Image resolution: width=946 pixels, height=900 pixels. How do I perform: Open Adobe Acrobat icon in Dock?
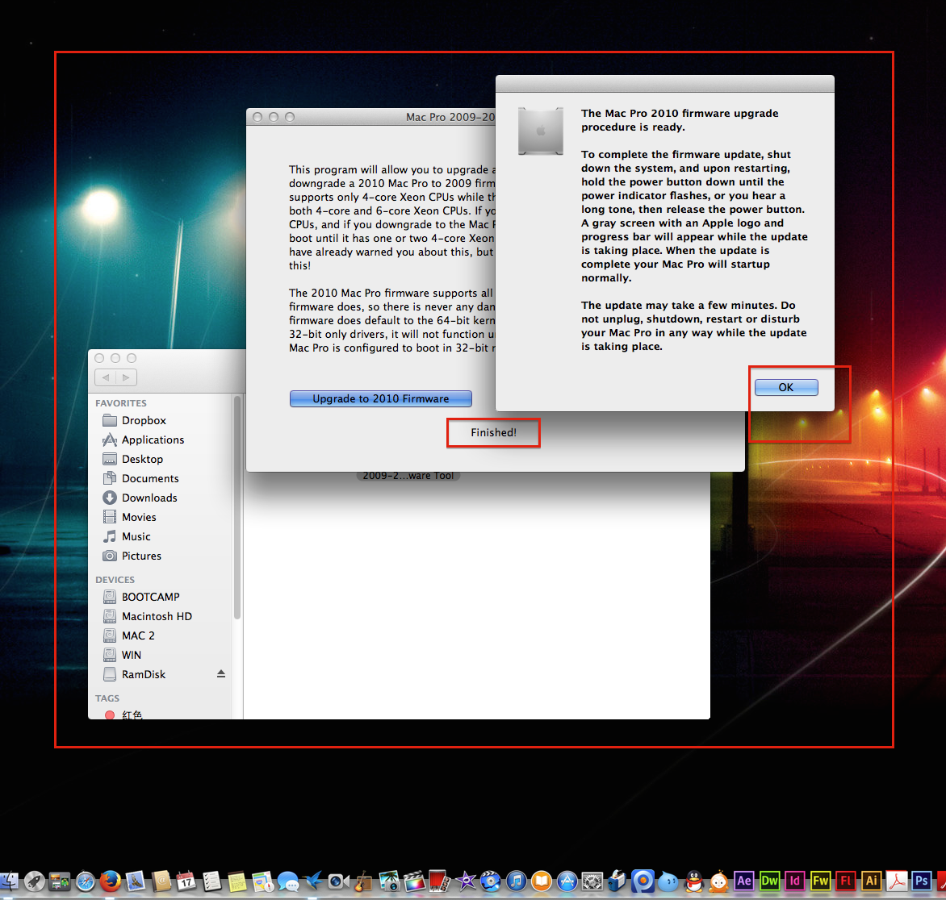897,881
